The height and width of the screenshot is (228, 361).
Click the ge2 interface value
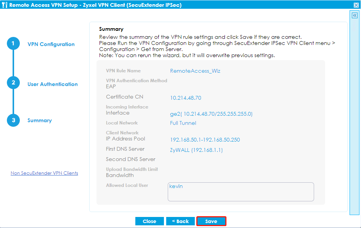[211, 114]
